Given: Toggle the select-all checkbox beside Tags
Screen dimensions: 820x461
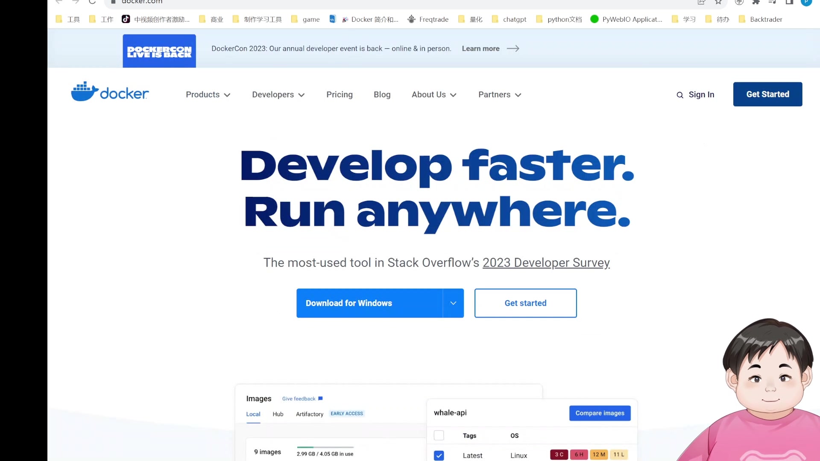Looking at the screenshot, I should (439, 435).
